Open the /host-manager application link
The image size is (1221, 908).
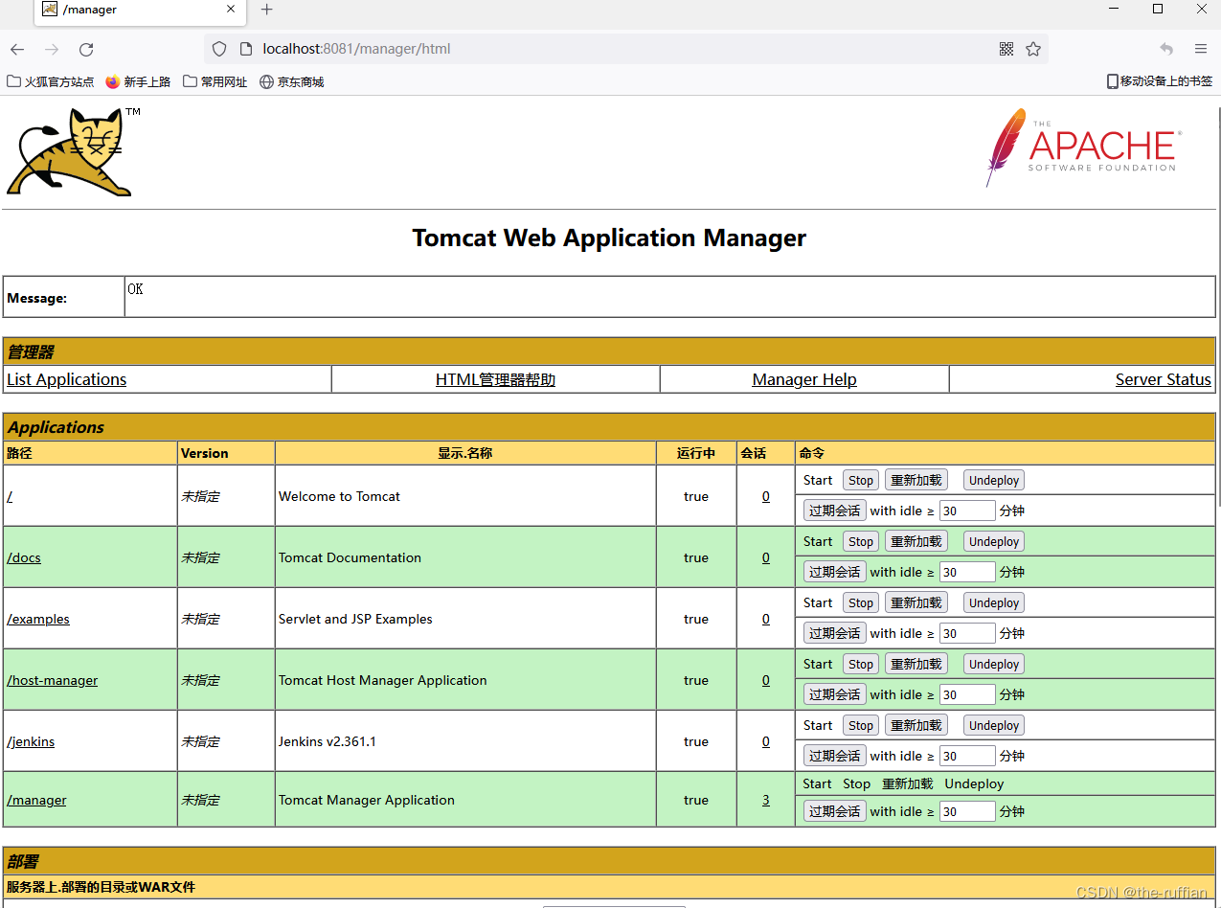click(53, 680)
